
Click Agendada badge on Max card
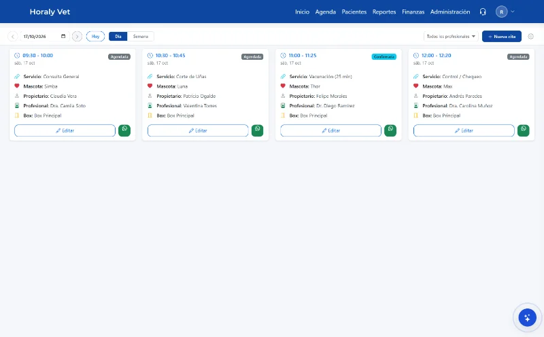click(518, 56)
